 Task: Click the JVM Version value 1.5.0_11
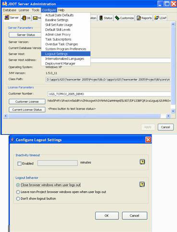pyautogui.click(x=51, y=73)
